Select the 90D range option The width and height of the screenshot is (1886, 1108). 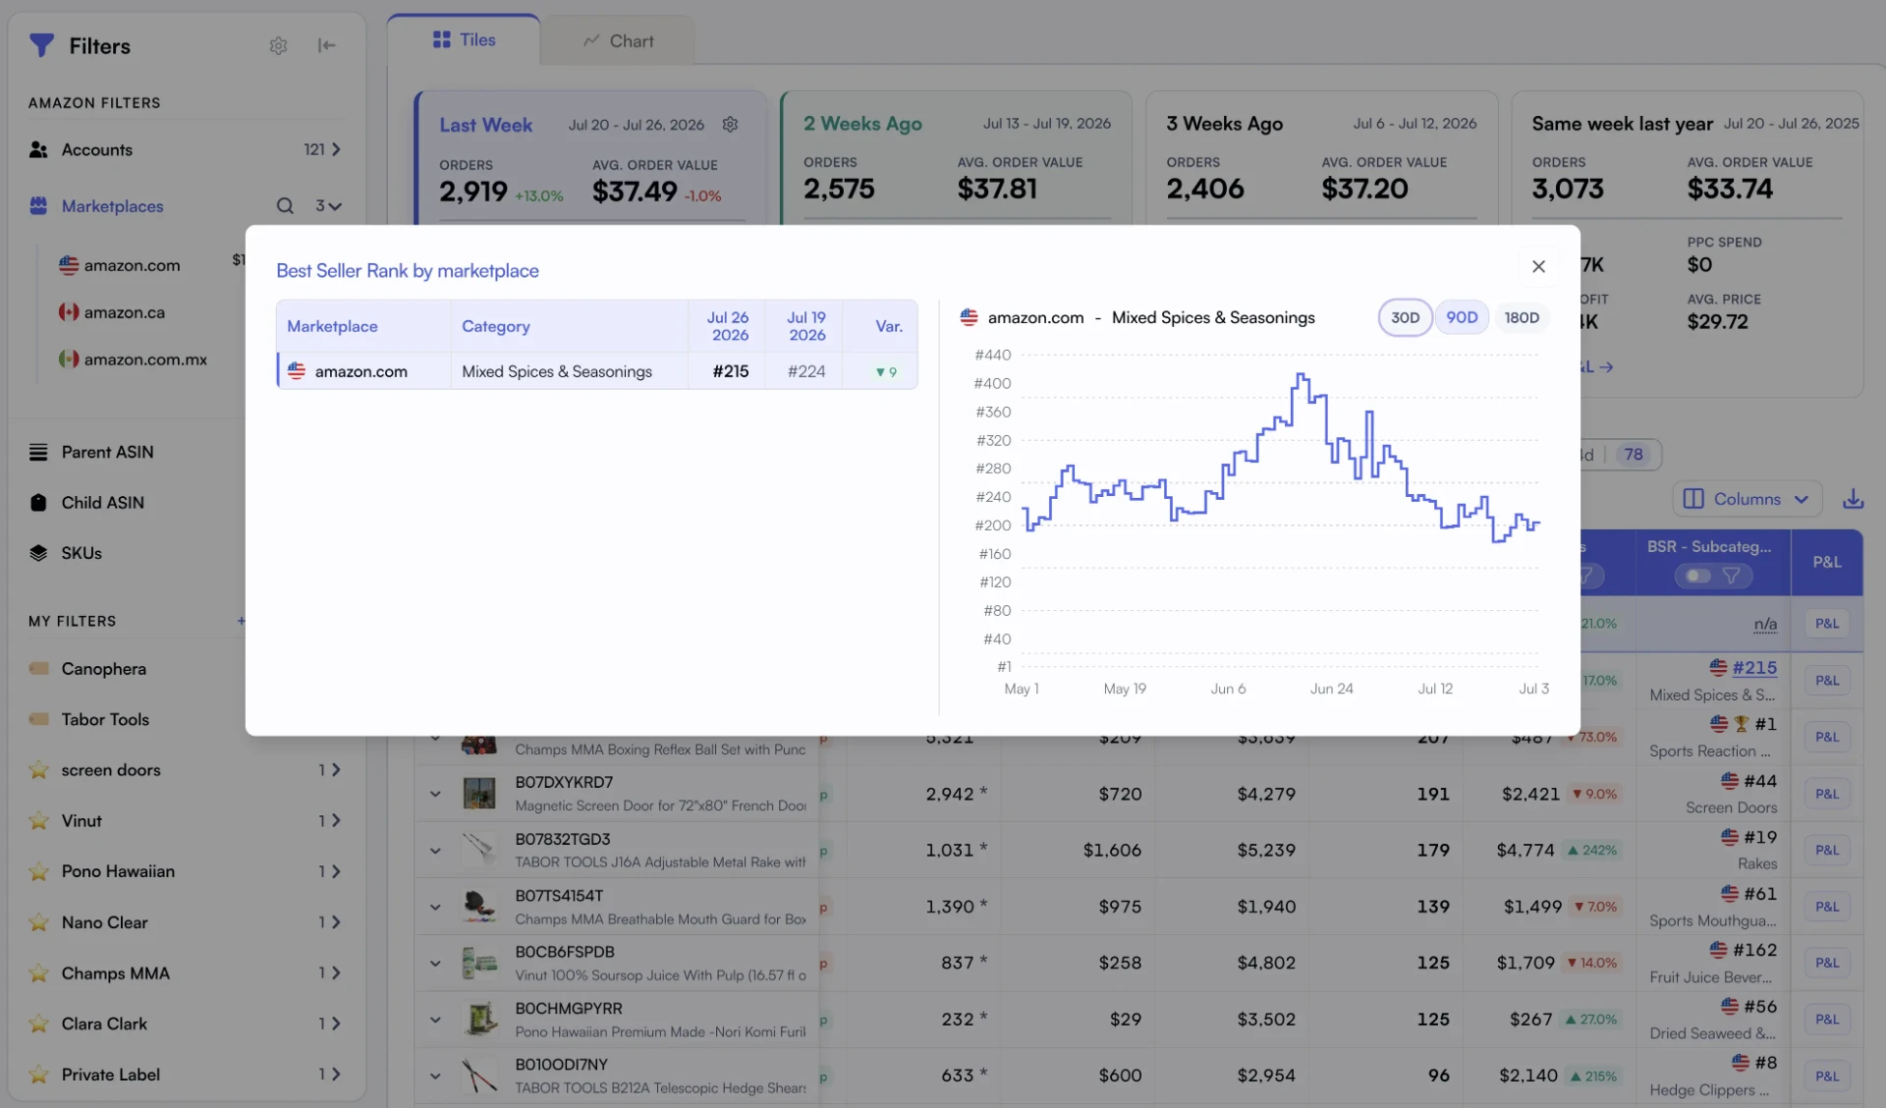pos(1462,317)
